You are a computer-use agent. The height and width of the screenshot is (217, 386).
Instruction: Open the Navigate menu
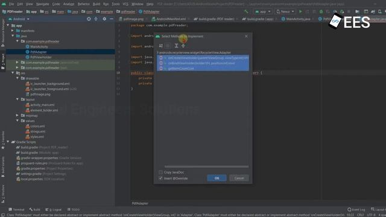tap(42, 4)
